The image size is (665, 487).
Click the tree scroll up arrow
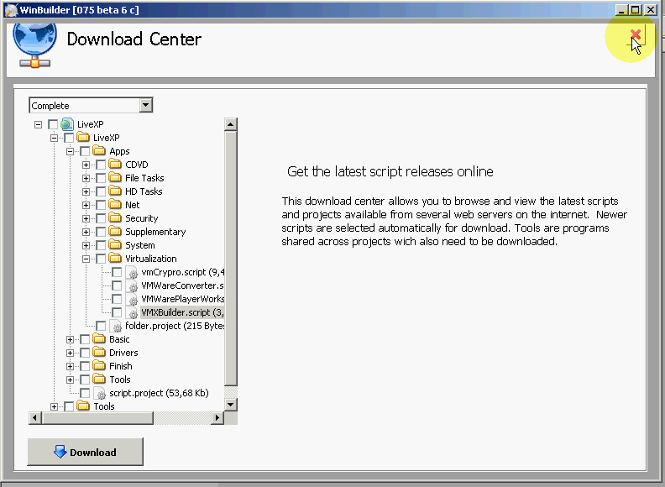230,124
